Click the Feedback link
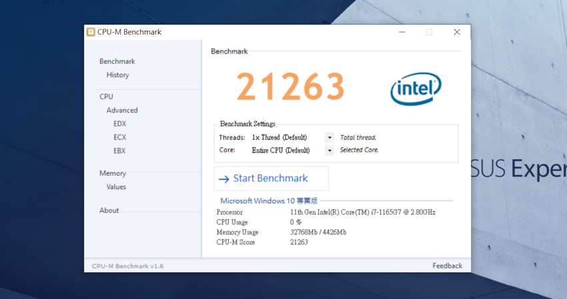The image size is (567, 299). coord(448,266)
